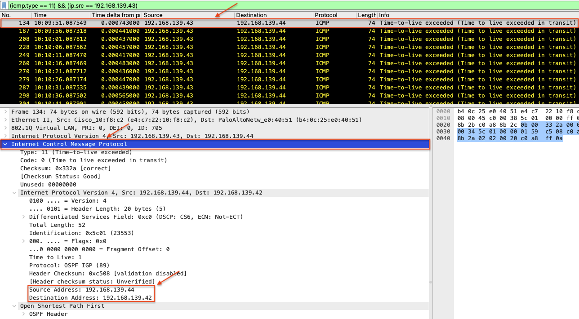Expand the Differentiated Services Field entry
579x319 pixels.
point(23,217)
